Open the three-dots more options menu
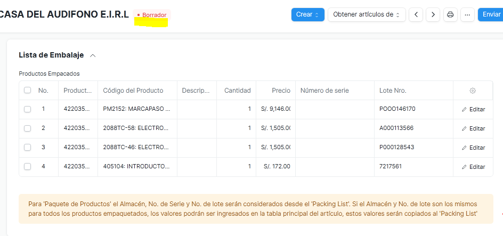 467,14
